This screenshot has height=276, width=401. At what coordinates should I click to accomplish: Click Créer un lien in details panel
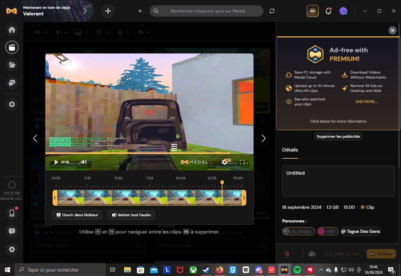click(x=342, y=254)
